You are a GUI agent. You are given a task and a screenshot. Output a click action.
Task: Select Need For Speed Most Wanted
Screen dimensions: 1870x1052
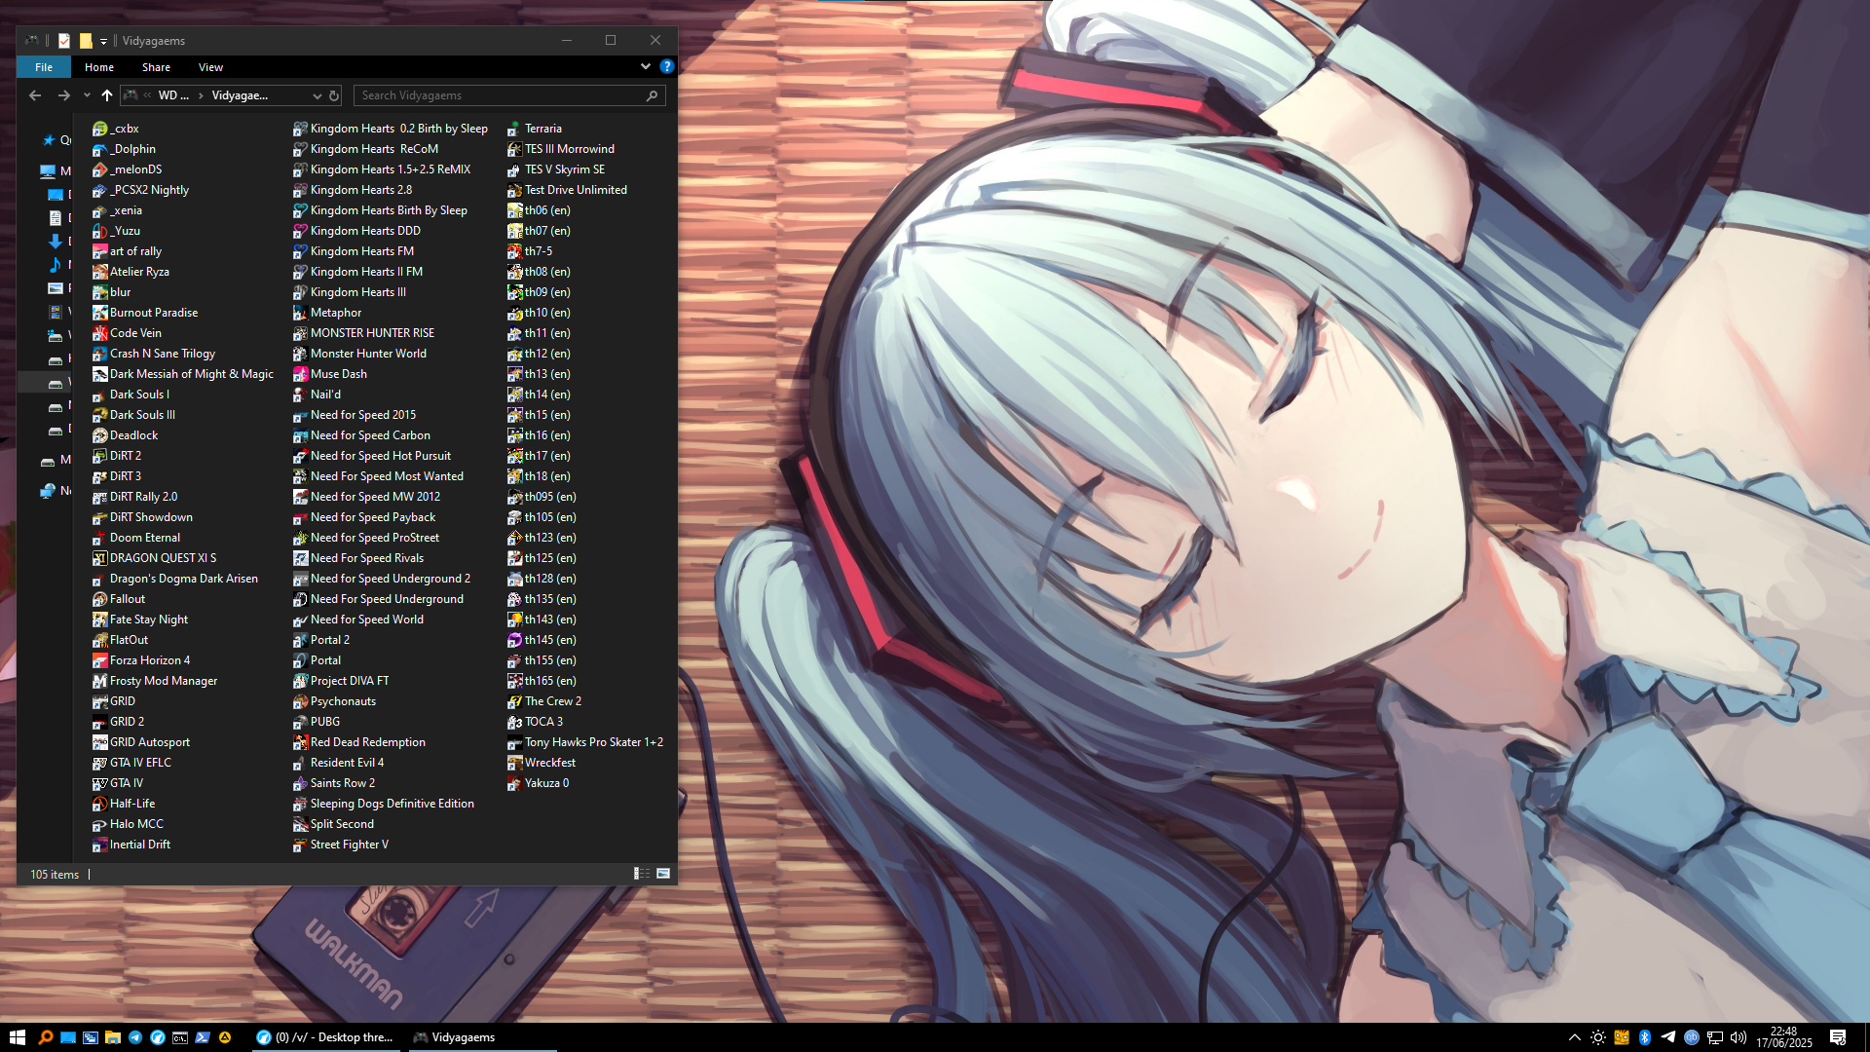(x=379, y=476)
